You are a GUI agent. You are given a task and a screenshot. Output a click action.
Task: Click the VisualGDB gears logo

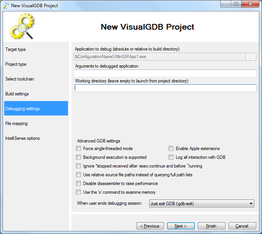tap(22, 26)
